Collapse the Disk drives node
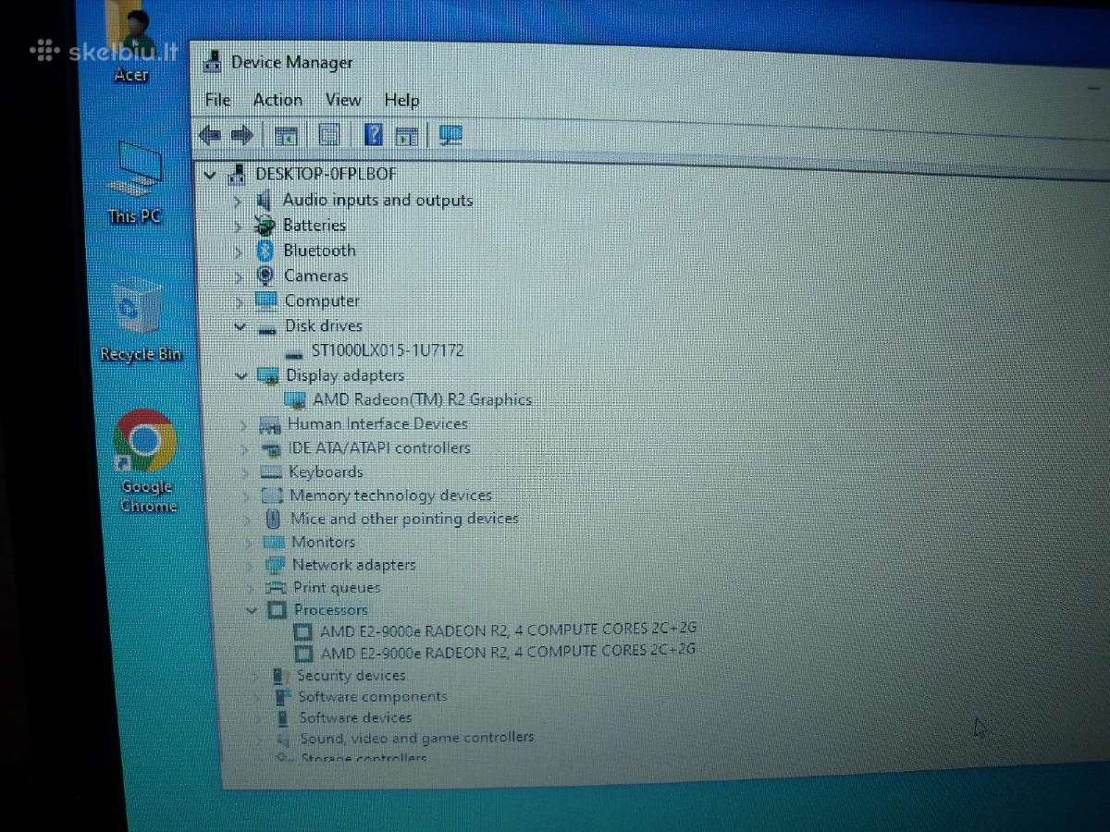The image size is (1110, 832). pyautogui.click(x=240, y=326)
